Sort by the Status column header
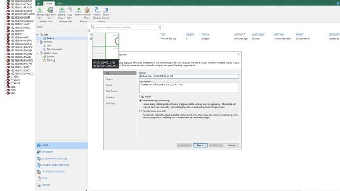Viewport: 340px width, 191px height. [205, 34]
